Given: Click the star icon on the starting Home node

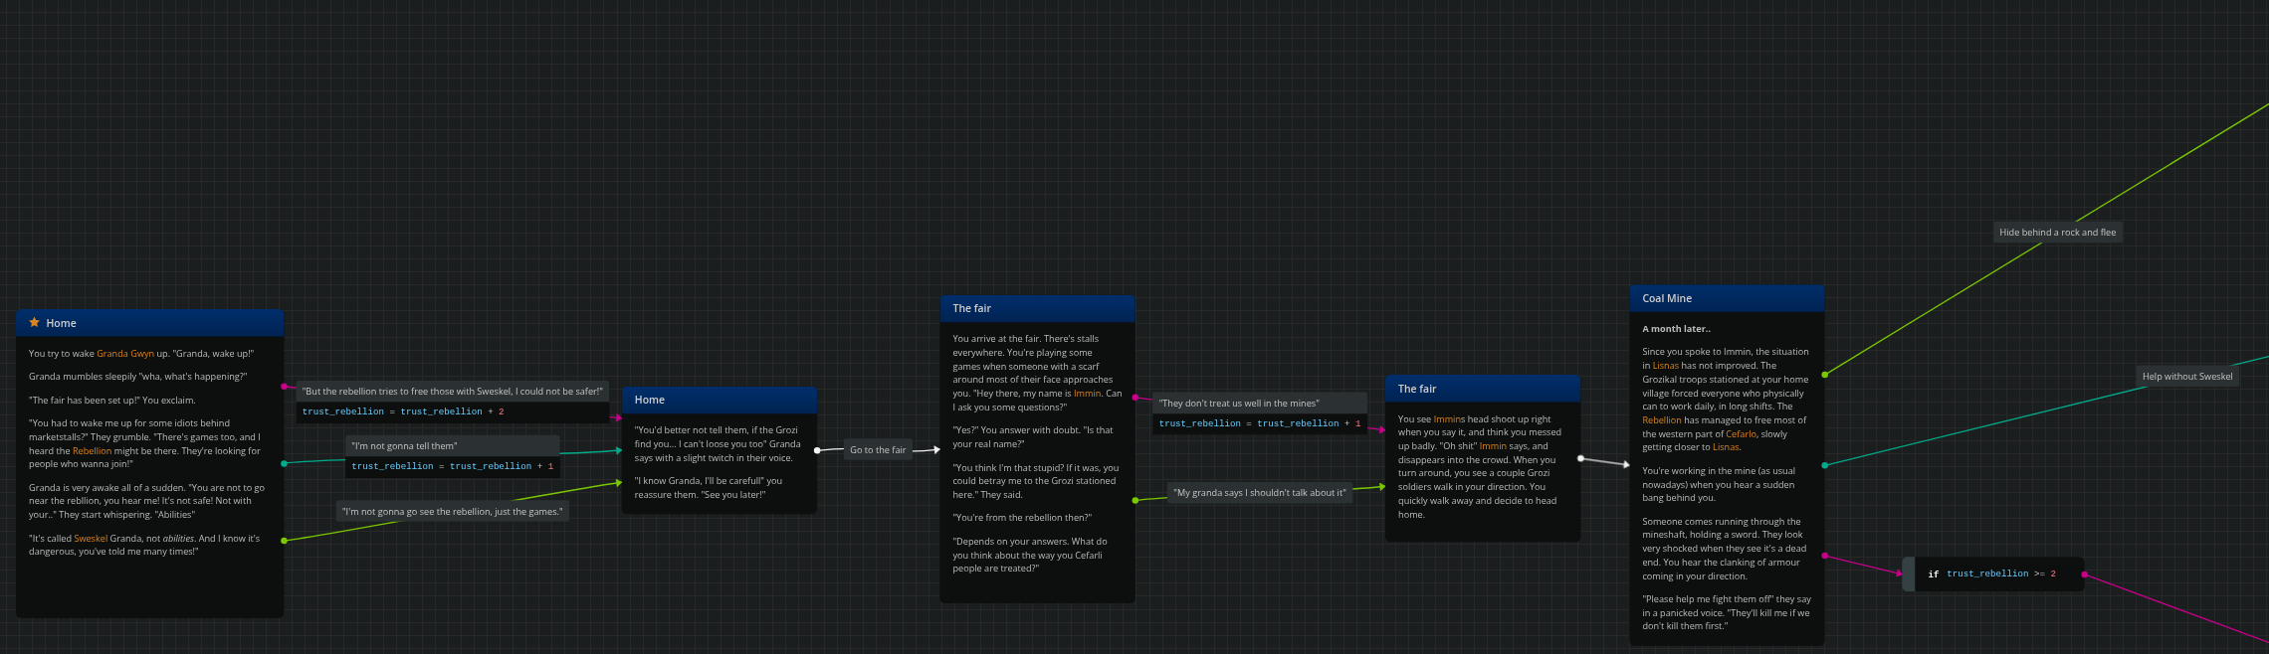Looking at the screenshot, I should pos(34,323).
